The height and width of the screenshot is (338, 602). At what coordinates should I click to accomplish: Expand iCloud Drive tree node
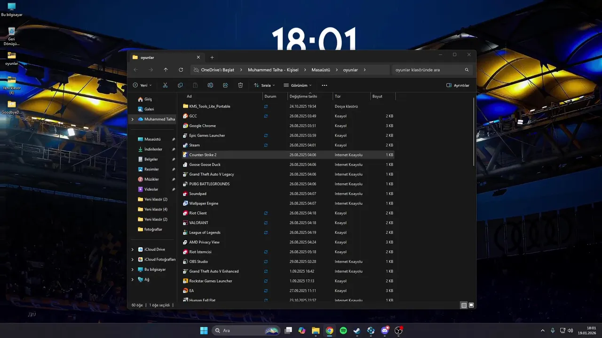point(133,249)
